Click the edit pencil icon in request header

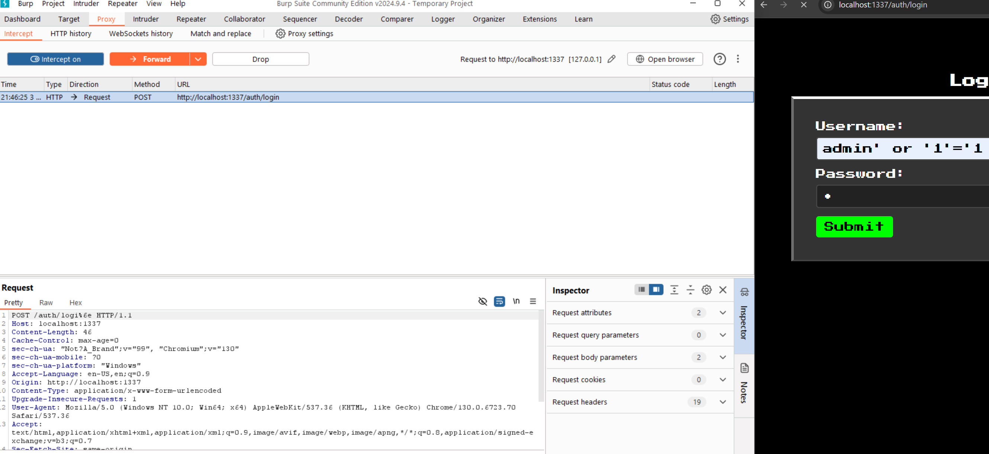click(611, 59)
